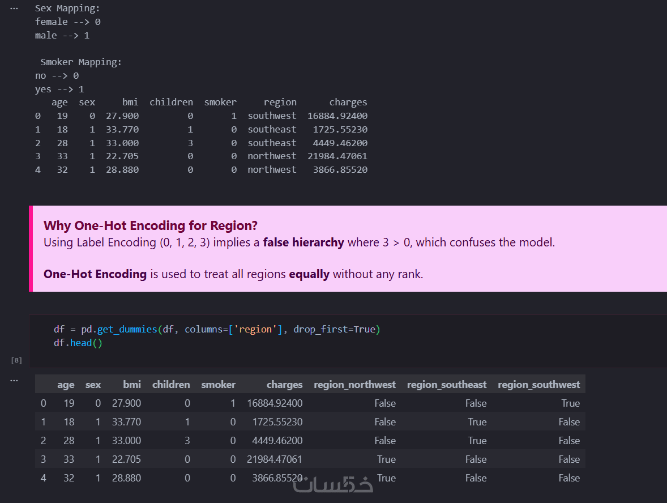Viewport: 667px width, 503px height.
Task: Click the 'charges' column header in the table
Action: (284, 385)
